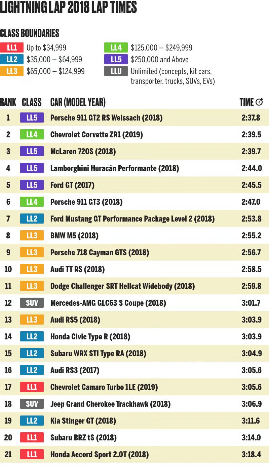Click the RANK column header
Image resolution: width=269 pixels, height=466 pixels.
tap(8, 102)
